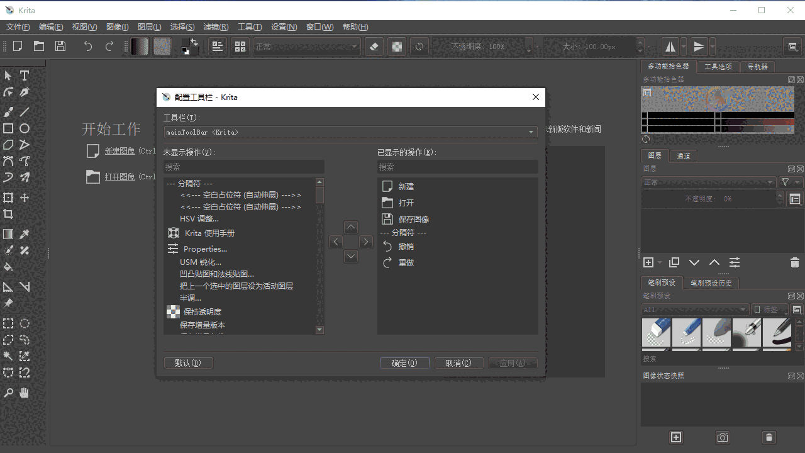Image resolution: width=805 pixels, height=453 pixels.
Task: Open the 滤镜 menu
Action: [x=215, y=26]
